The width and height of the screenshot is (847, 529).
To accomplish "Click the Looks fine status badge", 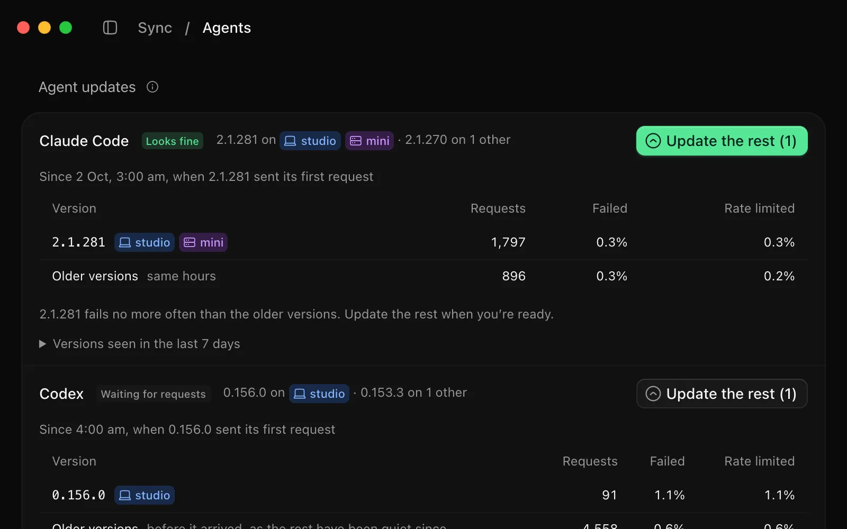I will [x=173, y=141].
